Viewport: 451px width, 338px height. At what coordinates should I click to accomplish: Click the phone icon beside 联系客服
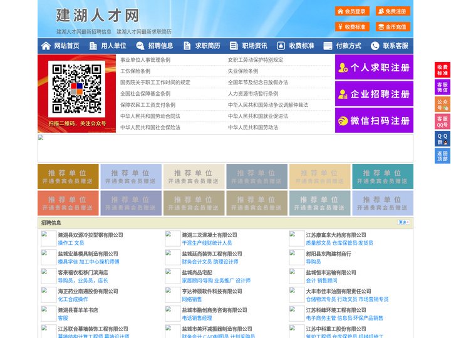(x=375, y=46)
